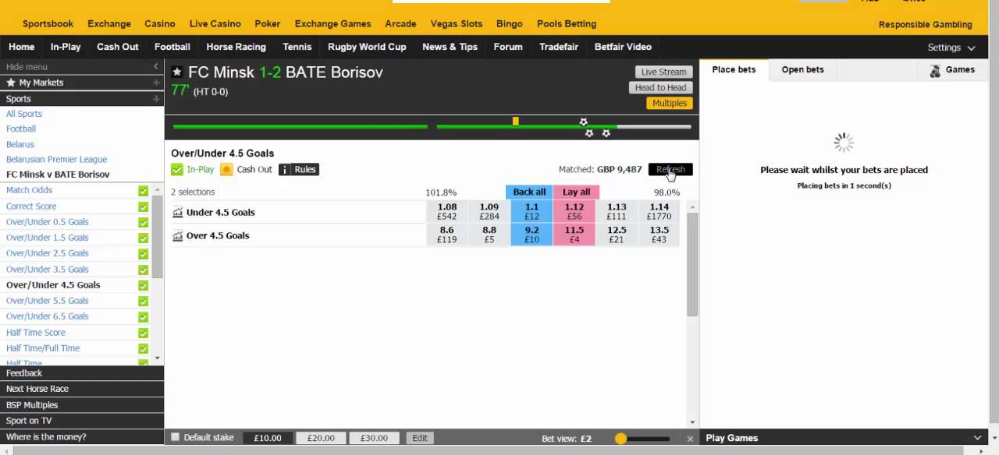Open the Settings dropdown
The width and height of the screenshot is (999, 455).
point(951,48)
